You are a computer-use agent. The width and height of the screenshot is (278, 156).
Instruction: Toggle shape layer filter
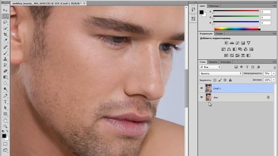(253, 67)
